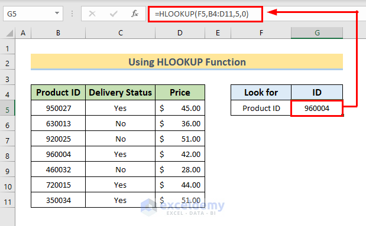Select column D header
The width and height of the screenshot is (366, 226).
click(x=180, y=33)
